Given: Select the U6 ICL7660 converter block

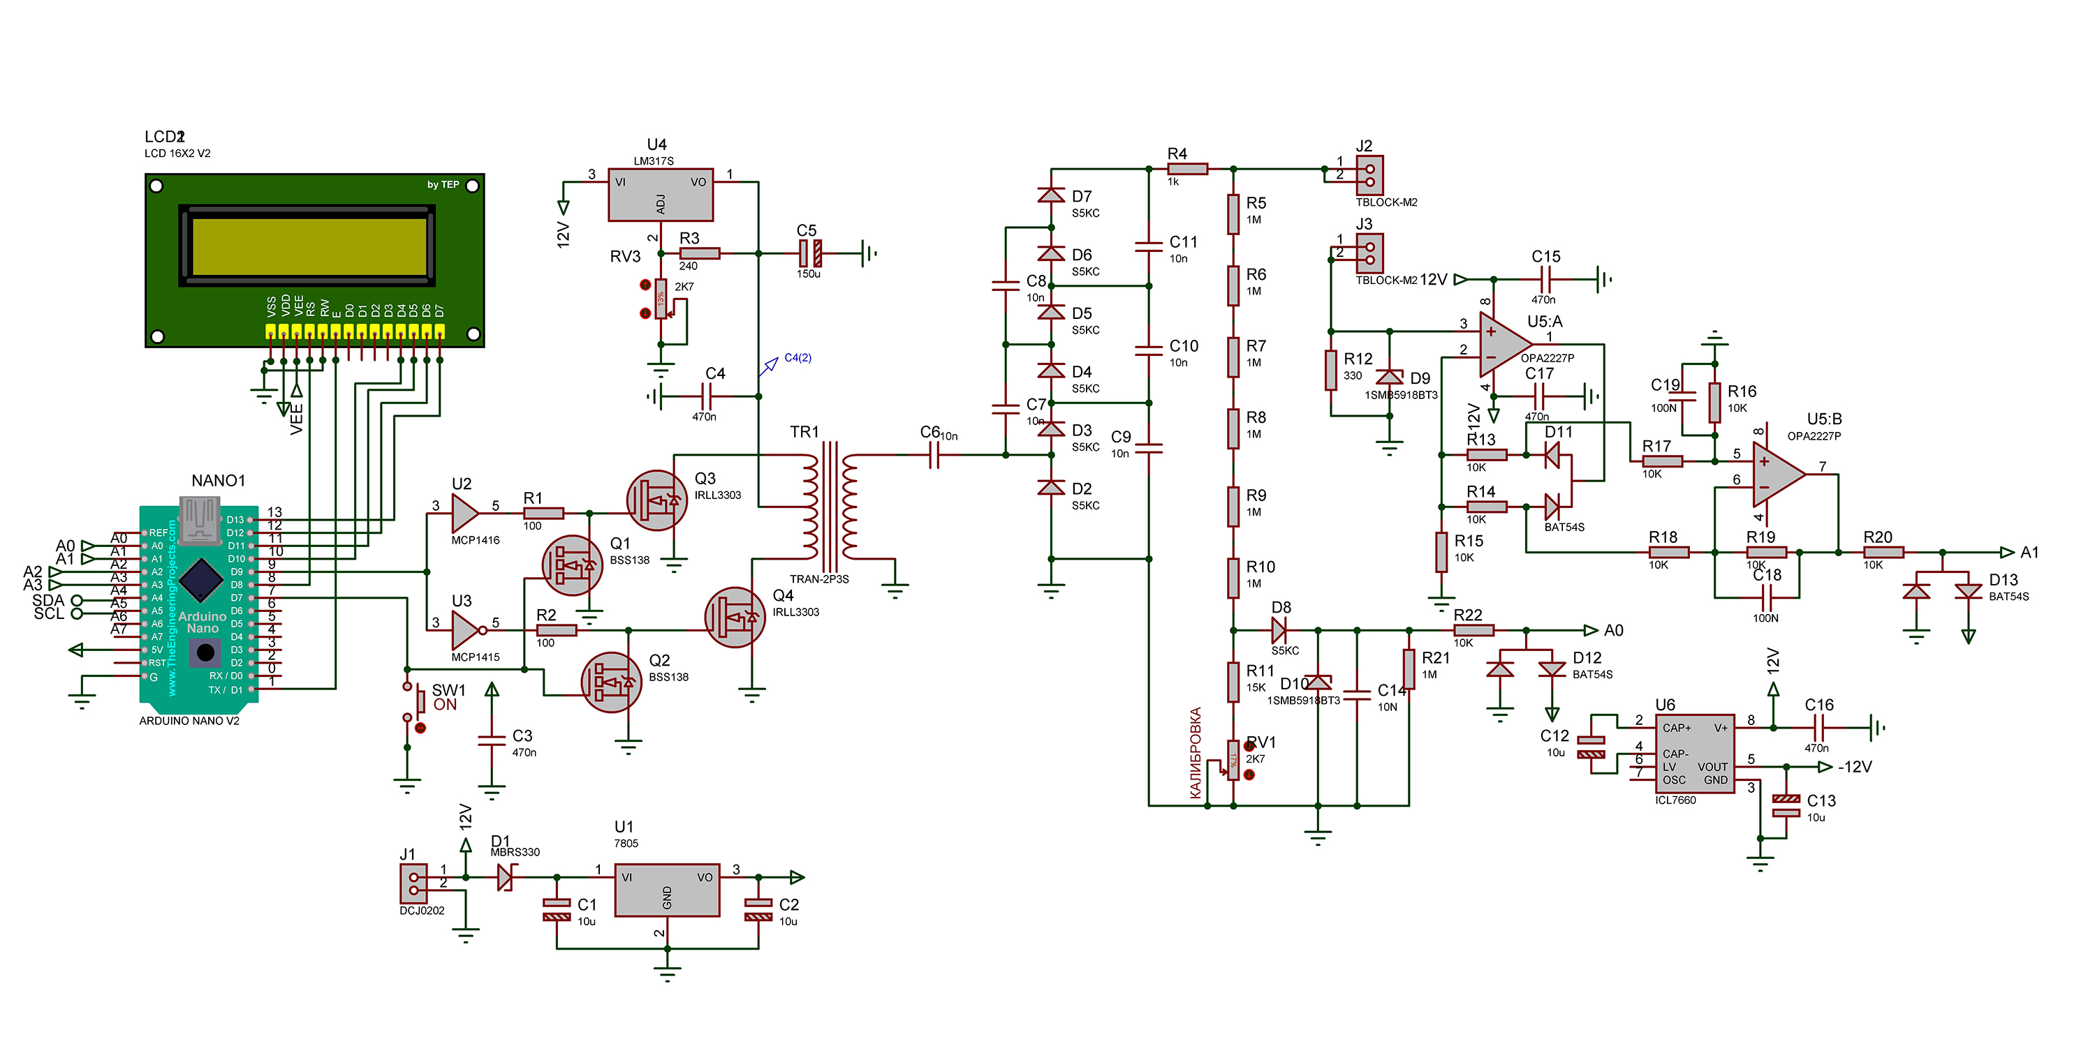Looking at the screenshot, I should [1695, 754].
